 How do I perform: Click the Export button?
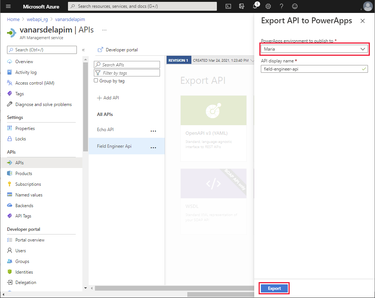click(x=274, y=288)
